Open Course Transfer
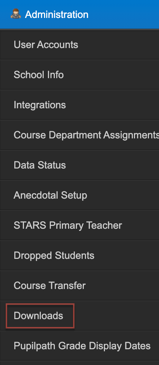 pyautogui.click(x=49, y=285)
